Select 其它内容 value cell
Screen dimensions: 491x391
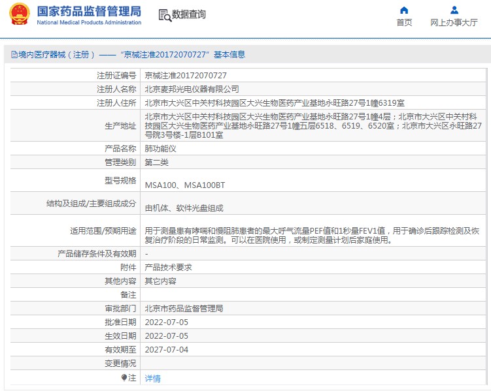point(160,281)
